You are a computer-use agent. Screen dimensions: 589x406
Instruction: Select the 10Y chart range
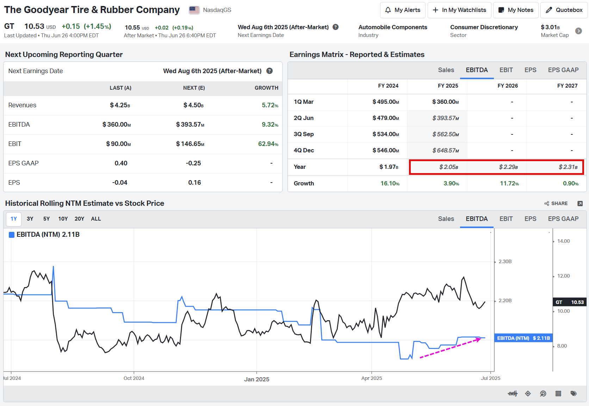(63, 219)
